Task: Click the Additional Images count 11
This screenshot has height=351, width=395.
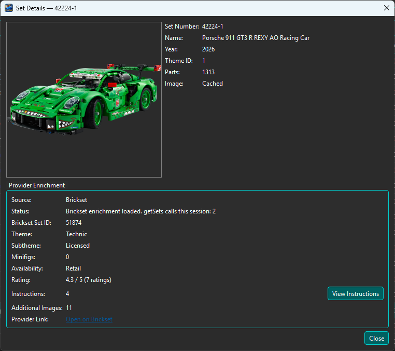Action: click(69, 308)
